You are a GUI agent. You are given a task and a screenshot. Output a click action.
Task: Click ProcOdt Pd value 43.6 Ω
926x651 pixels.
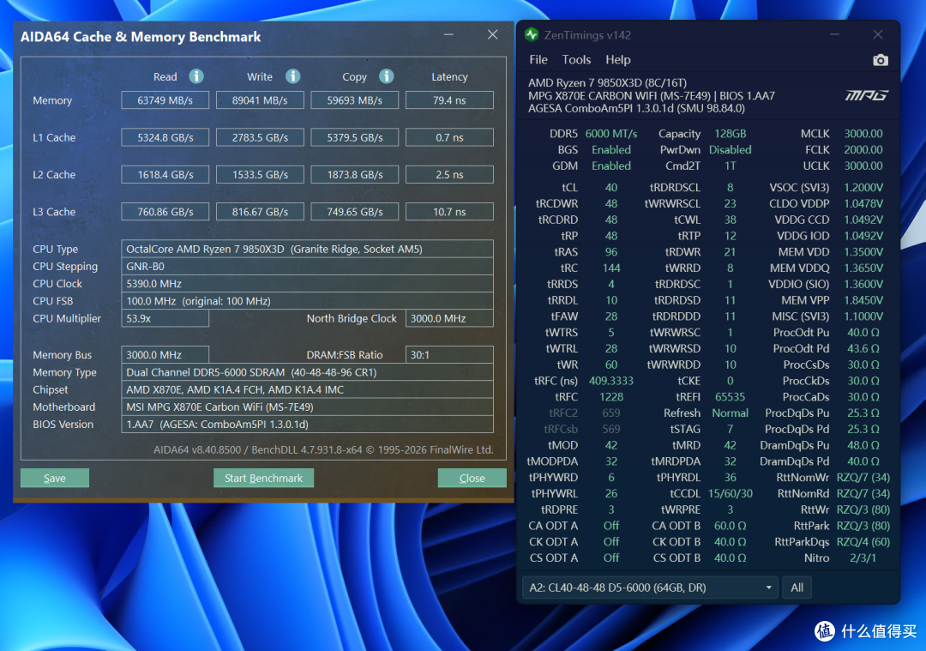(863, 348)
